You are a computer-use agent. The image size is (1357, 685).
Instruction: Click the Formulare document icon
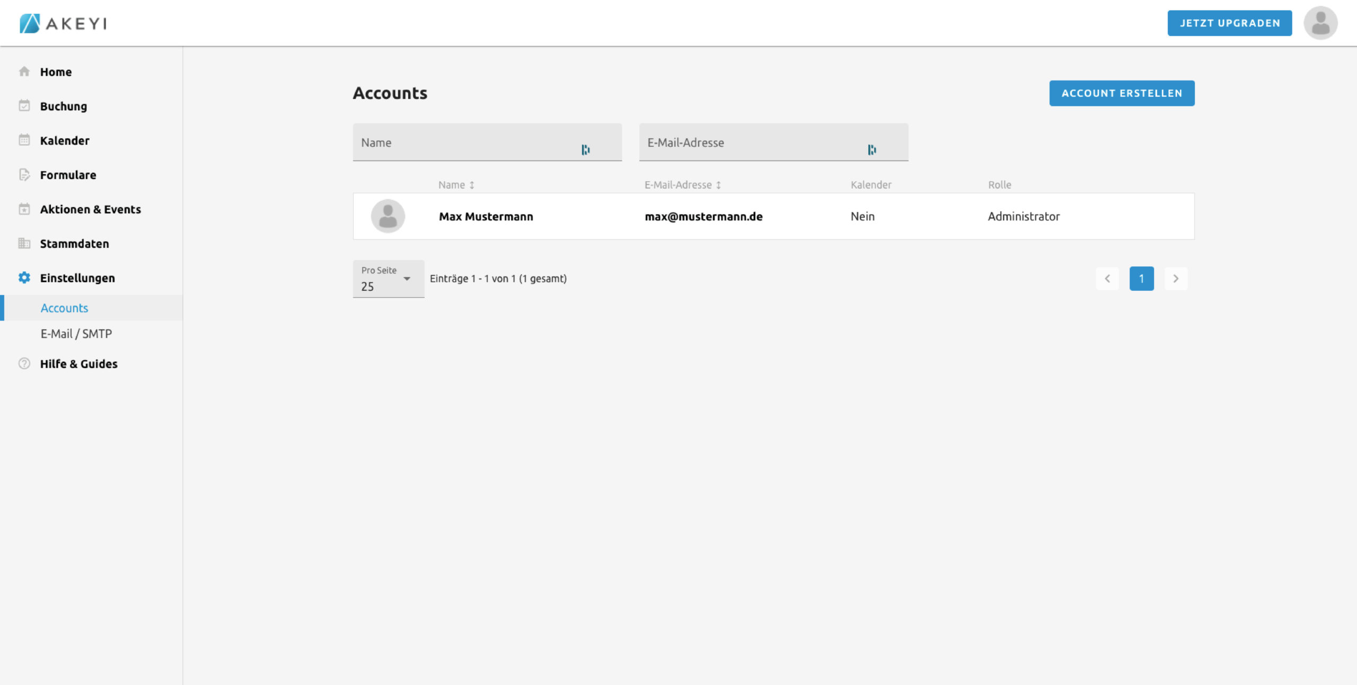(x=24, y=175)
